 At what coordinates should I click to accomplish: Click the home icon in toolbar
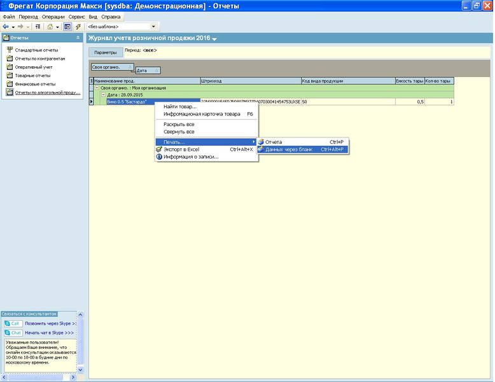50,27
